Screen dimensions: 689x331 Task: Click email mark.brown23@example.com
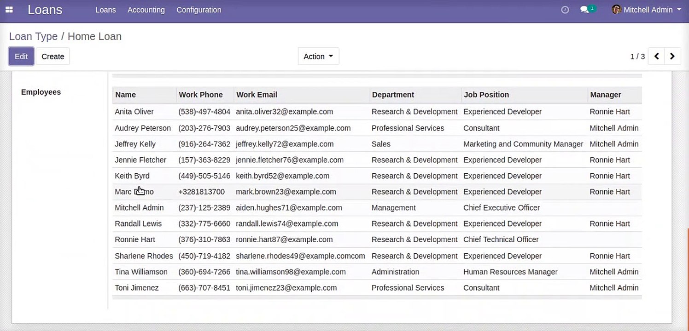(x=286, y=192)
